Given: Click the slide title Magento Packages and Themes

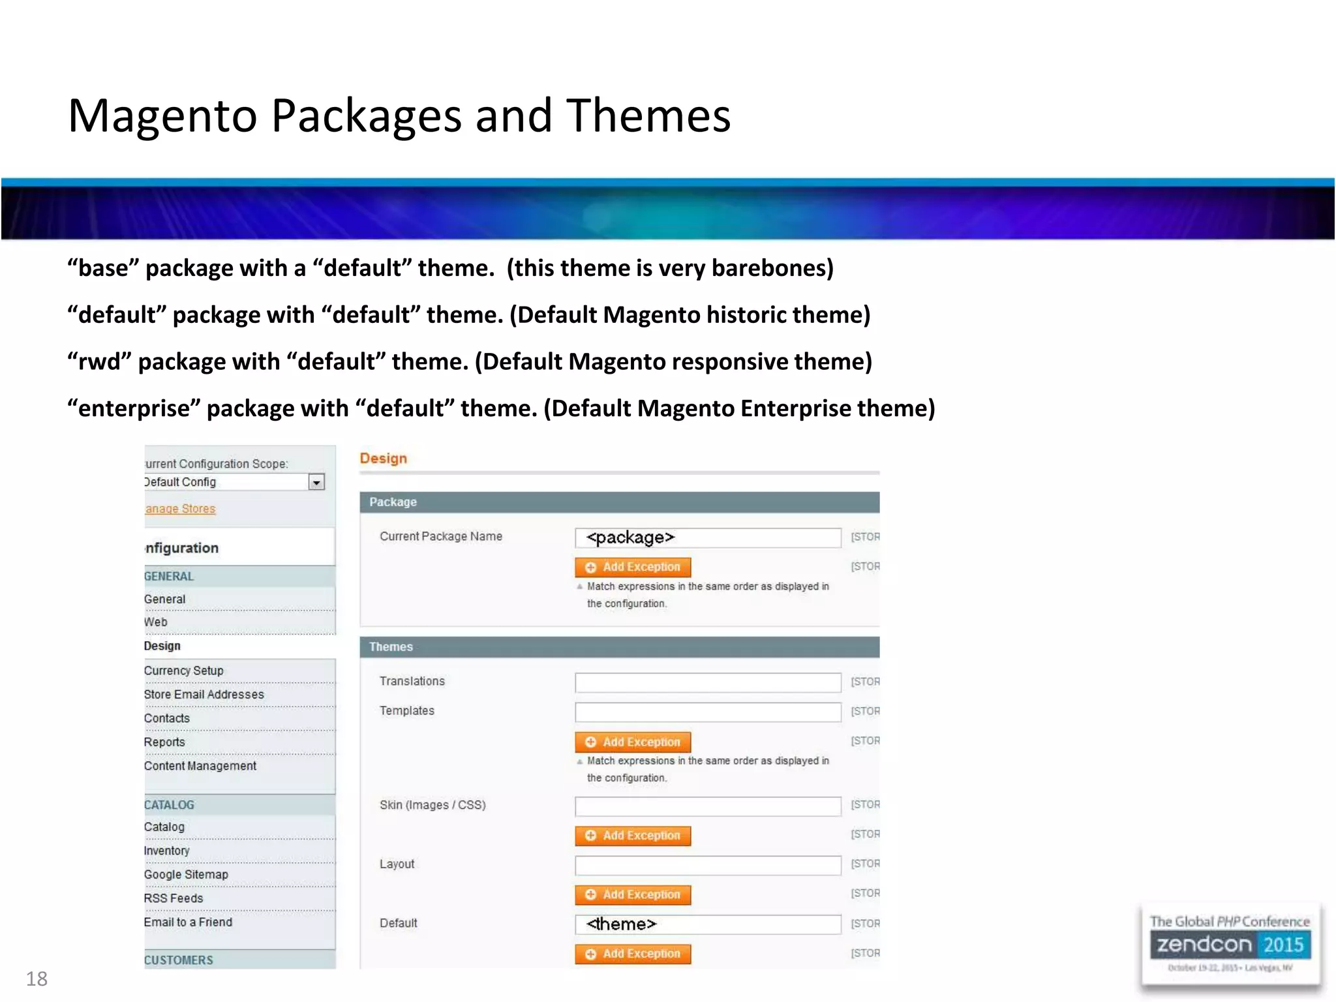Looking at the screenshot, I should point(399,115).
